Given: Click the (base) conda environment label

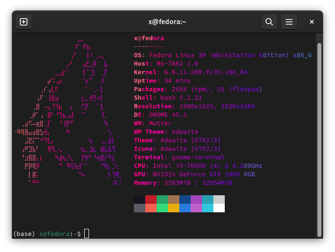Looking at the screenshot, I should [24, 234].
